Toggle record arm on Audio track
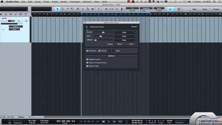Image resolution: width=222 pixels, height=125 pixels. point(10,21)
